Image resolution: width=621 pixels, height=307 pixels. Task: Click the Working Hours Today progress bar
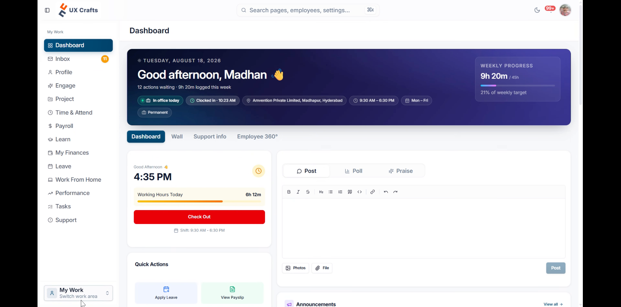[x=199, y=201]
